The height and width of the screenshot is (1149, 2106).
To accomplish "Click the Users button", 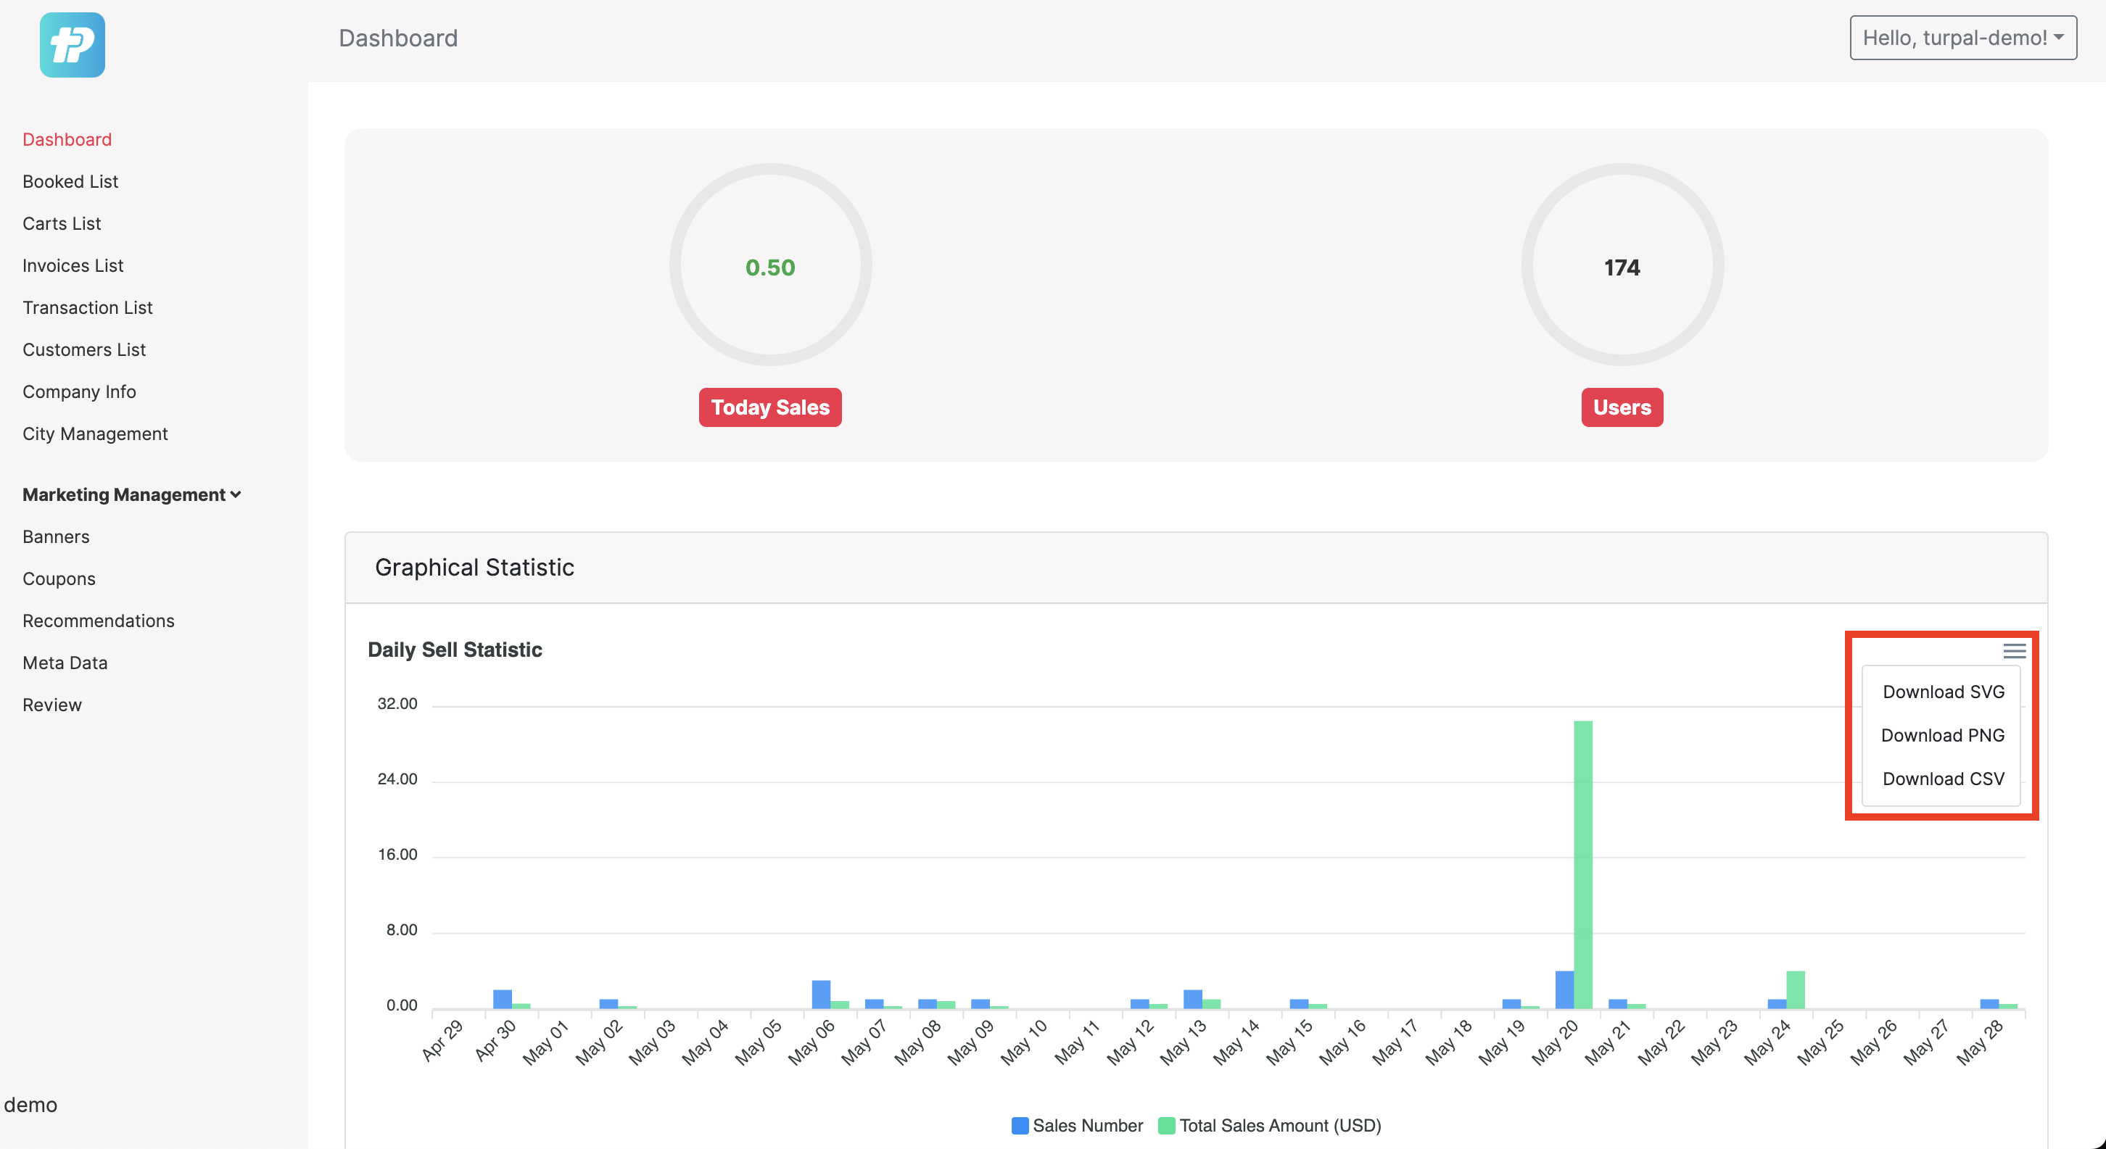I will coord(1621,407).
